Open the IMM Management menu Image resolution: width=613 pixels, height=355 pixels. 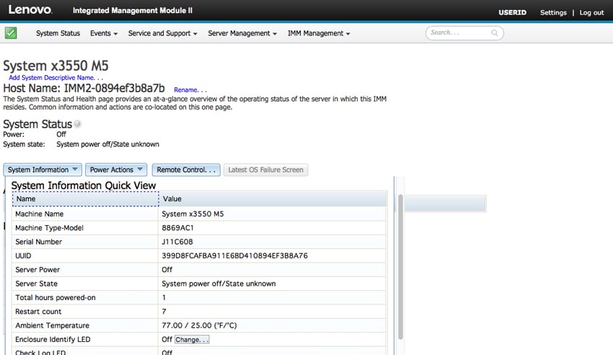(x=319, y=33)
